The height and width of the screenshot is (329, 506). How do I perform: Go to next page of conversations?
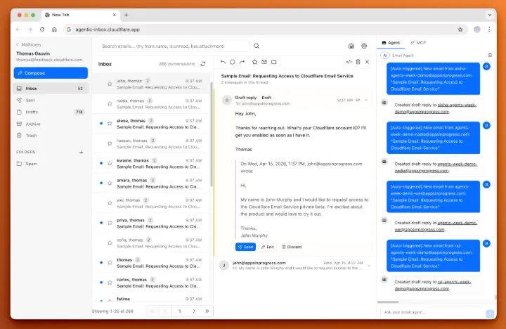click(x=194, y=311)
